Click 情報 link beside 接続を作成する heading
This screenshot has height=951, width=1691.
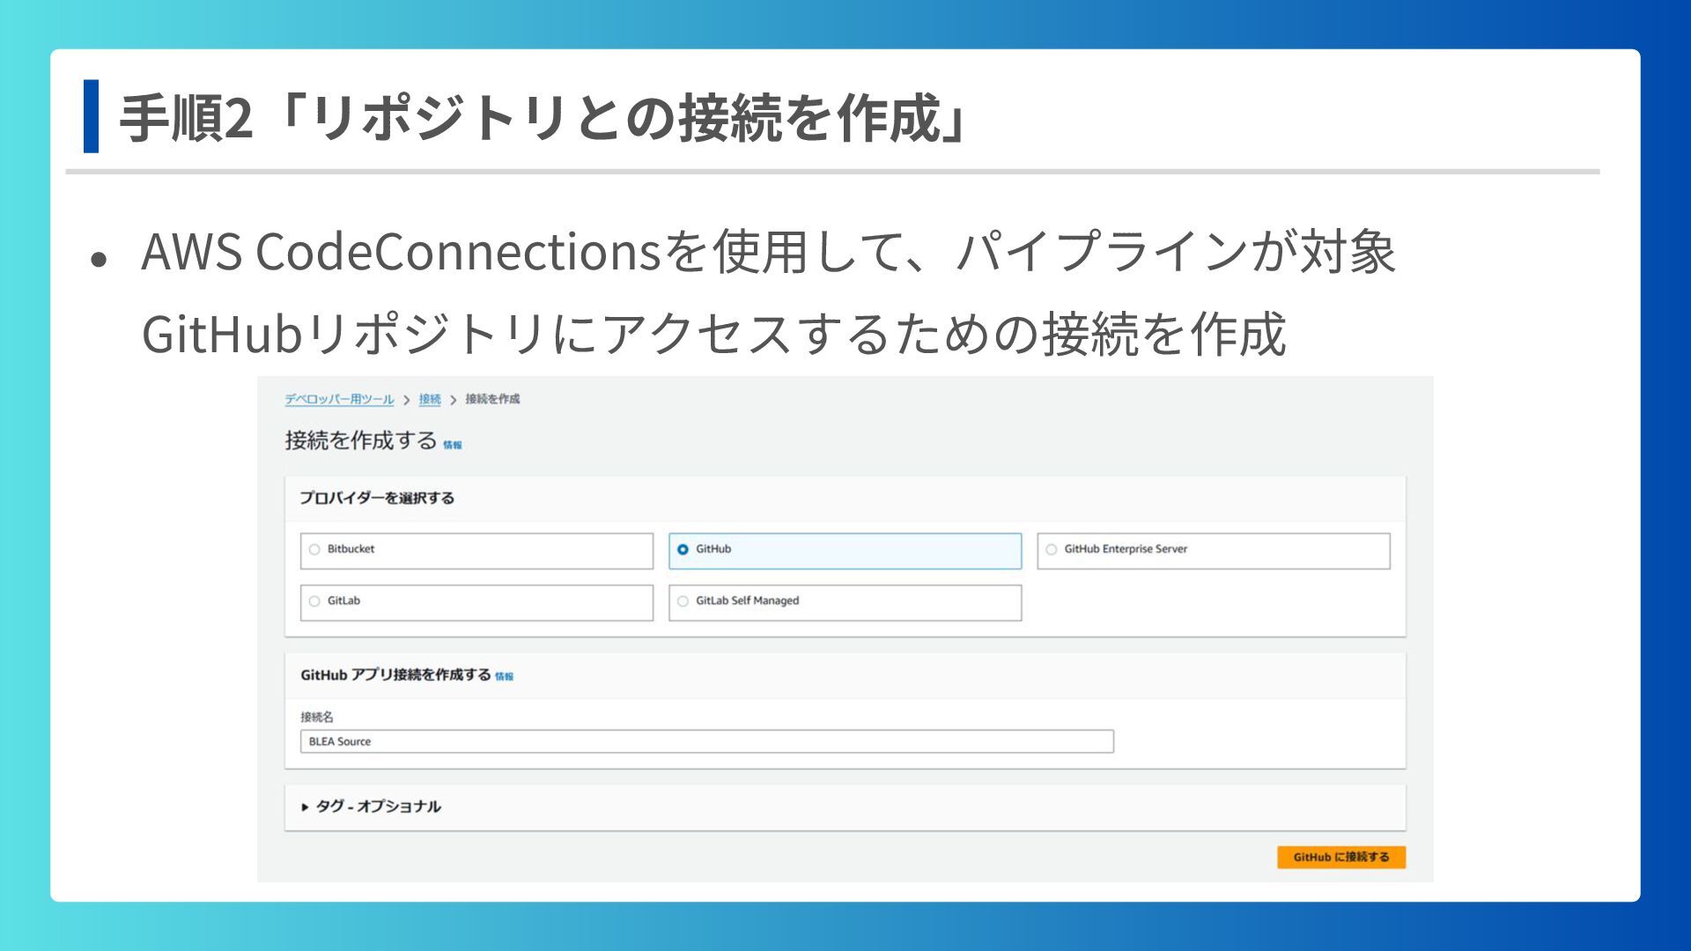point(453,446)
